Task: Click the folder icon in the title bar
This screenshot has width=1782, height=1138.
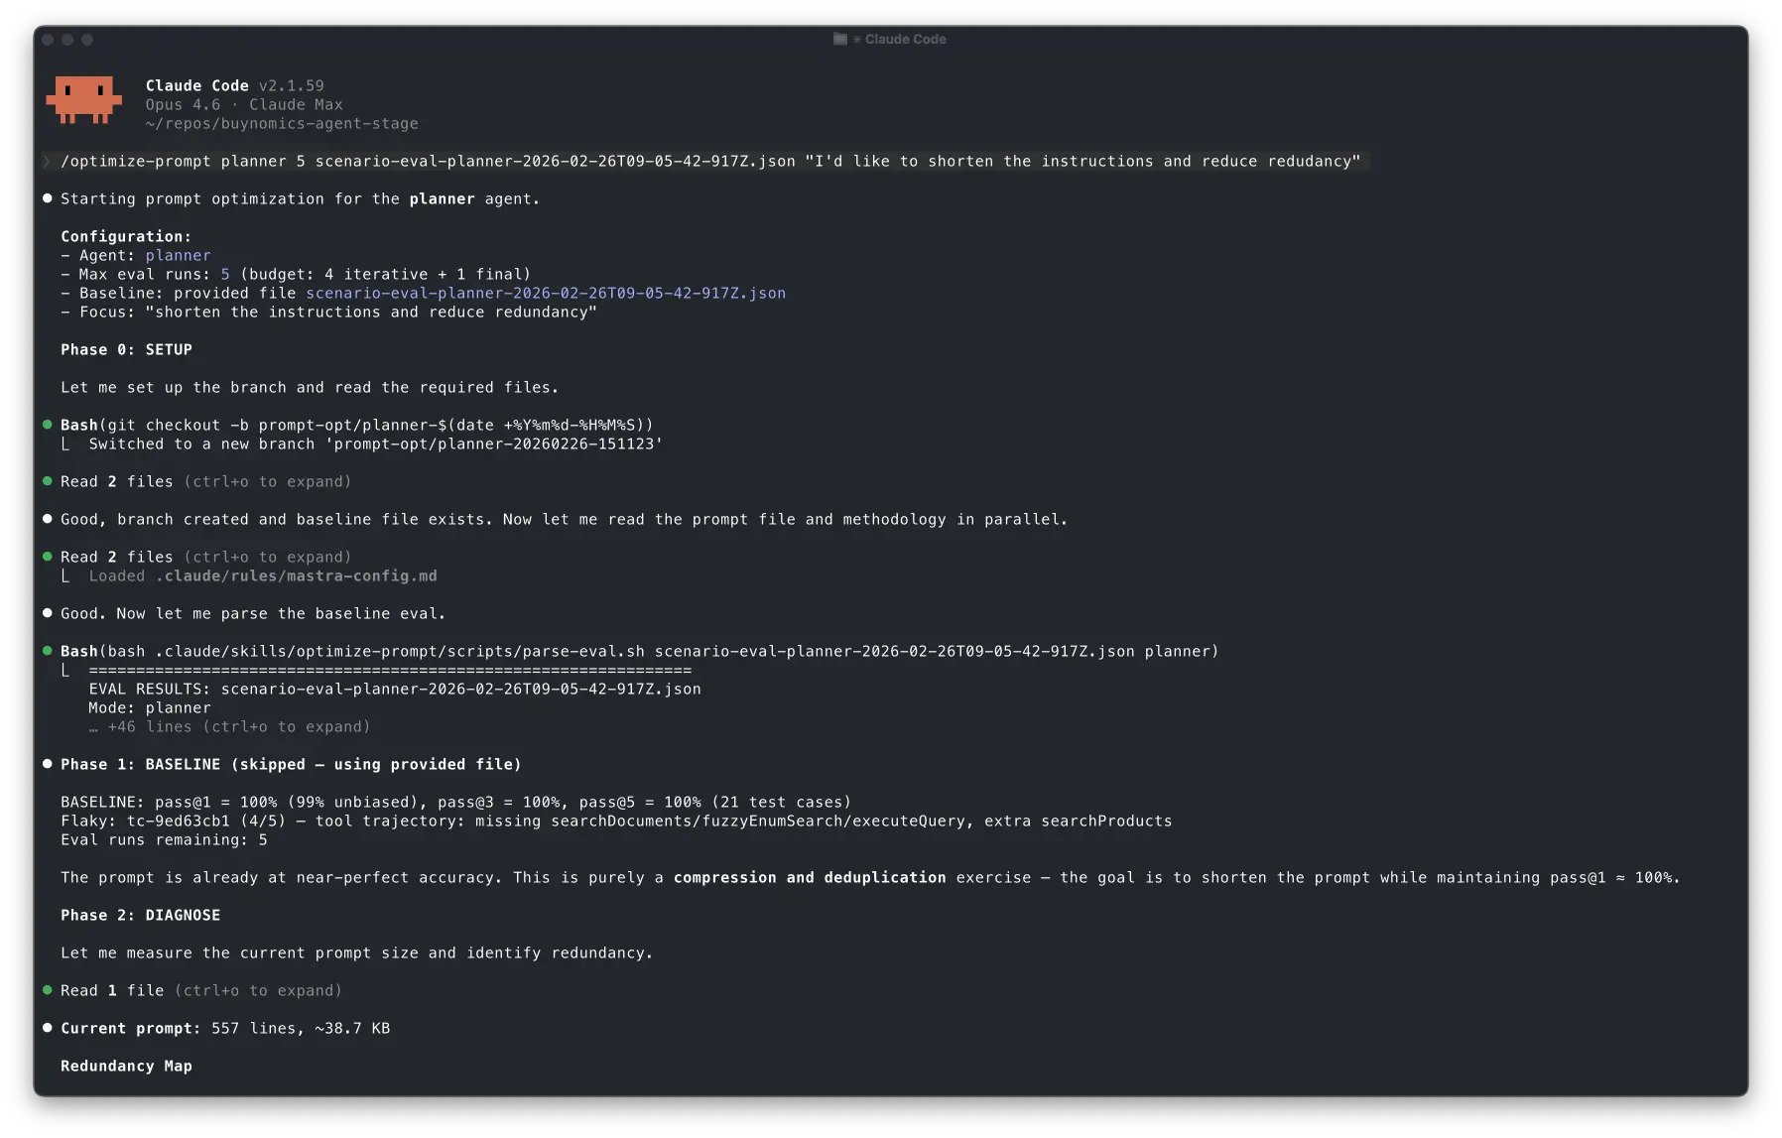Action: (x=838, y=39)
